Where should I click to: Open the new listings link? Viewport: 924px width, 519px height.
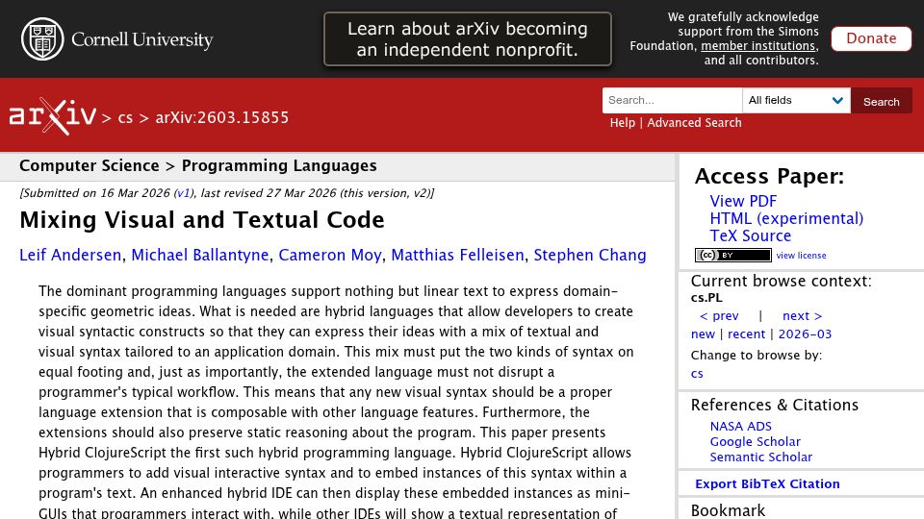(703, 334)
